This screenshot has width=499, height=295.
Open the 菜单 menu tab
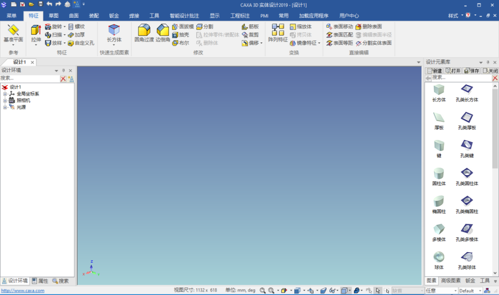point(11,16)
